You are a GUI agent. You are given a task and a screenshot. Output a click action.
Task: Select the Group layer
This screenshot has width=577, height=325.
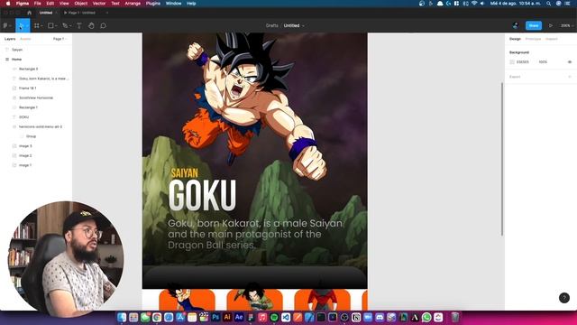[31, 136]
